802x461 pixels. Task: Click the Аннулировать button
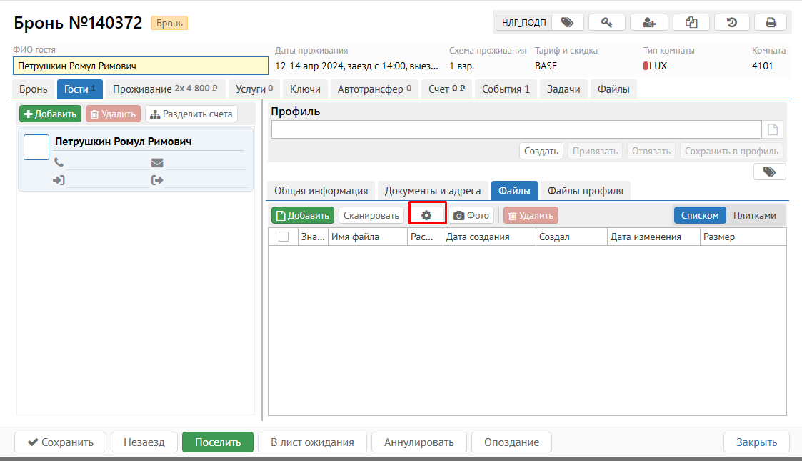418,442
